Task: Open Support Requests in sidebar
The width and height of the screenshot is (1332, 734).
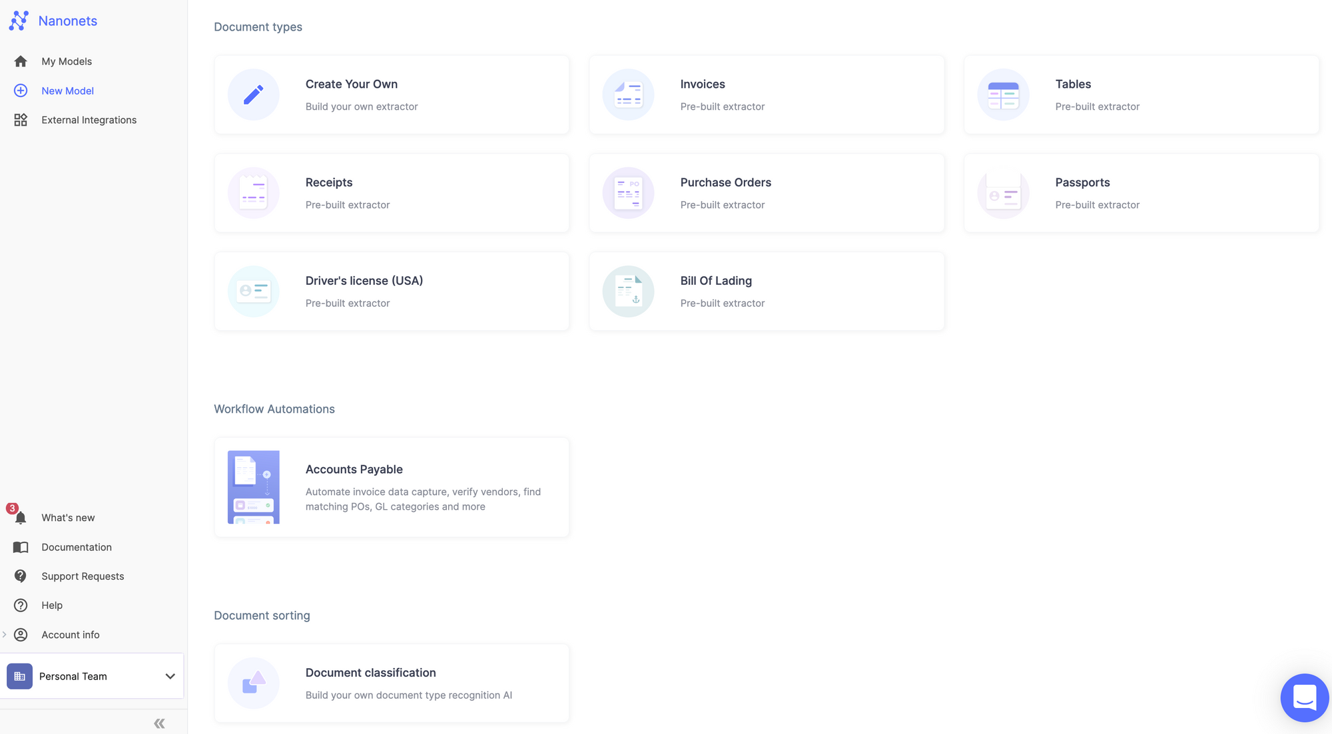Action: [x=83, y=576]
